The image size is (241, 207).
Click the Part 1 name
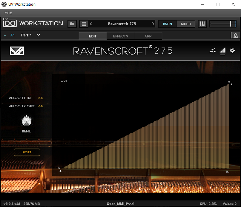point(26,35)
